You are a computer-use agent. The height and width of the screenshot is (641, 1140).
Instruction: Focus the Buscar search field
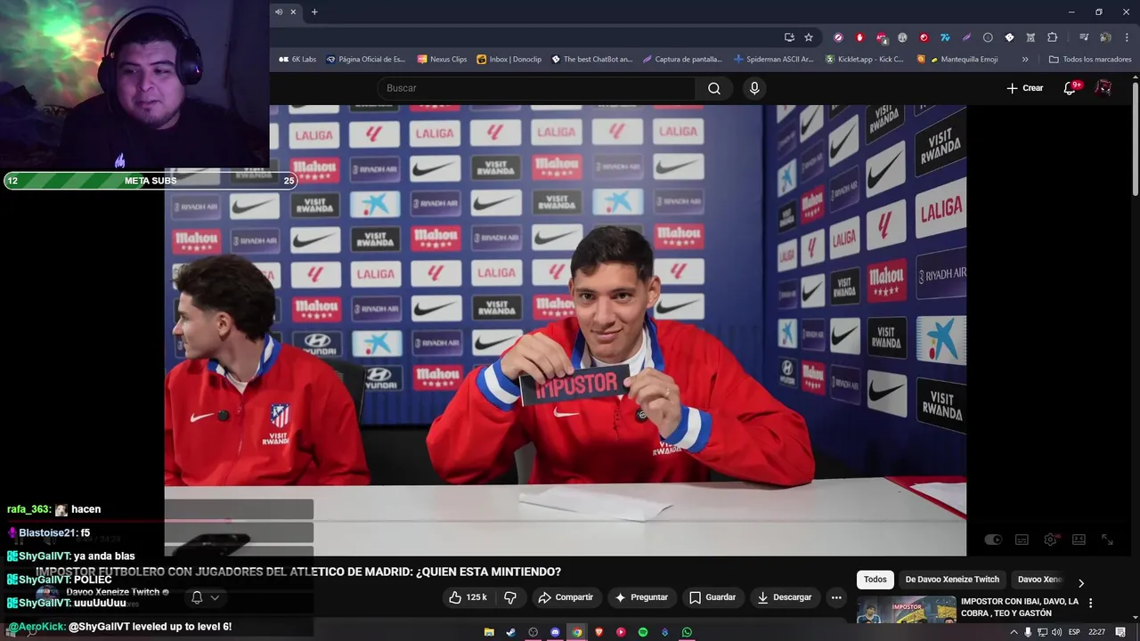click(x=536, y=88)
